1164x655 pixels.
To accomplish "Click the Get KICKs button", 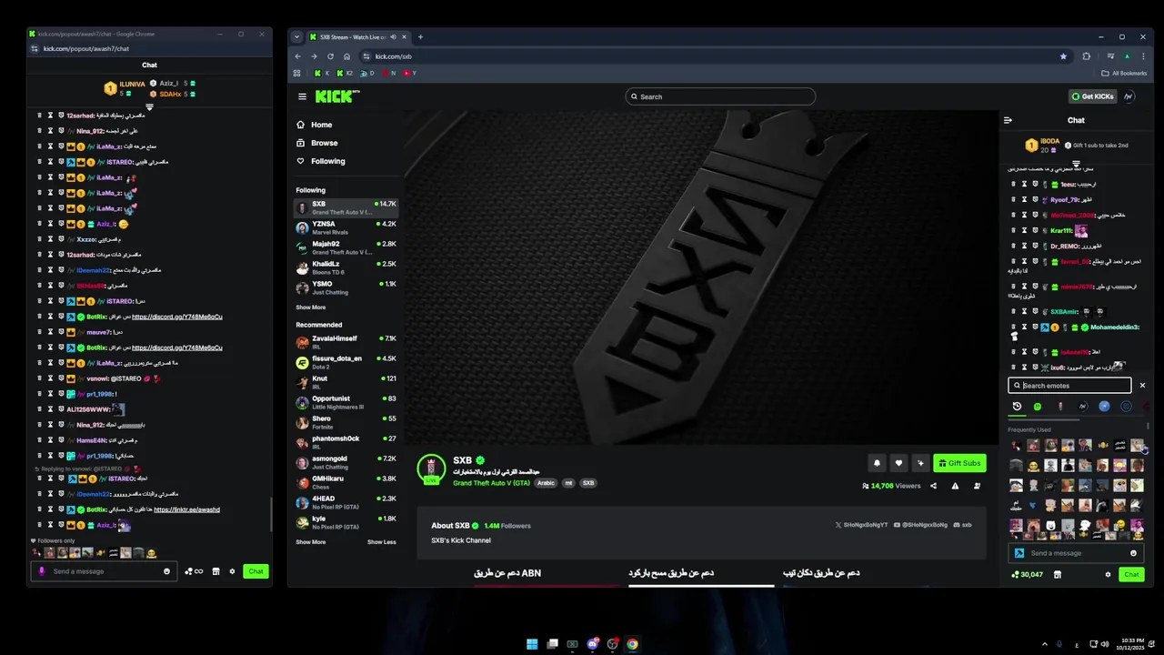I will (x=1092, y=96).
